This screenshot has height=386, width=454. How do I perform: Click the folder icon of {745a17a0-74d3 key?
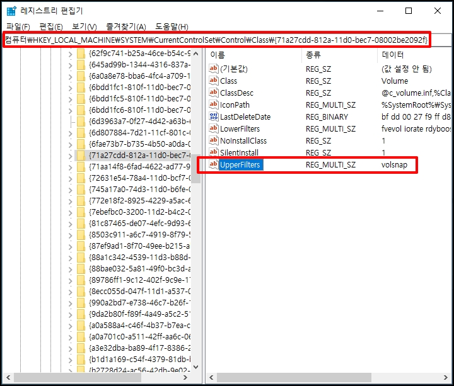point(81,190)
